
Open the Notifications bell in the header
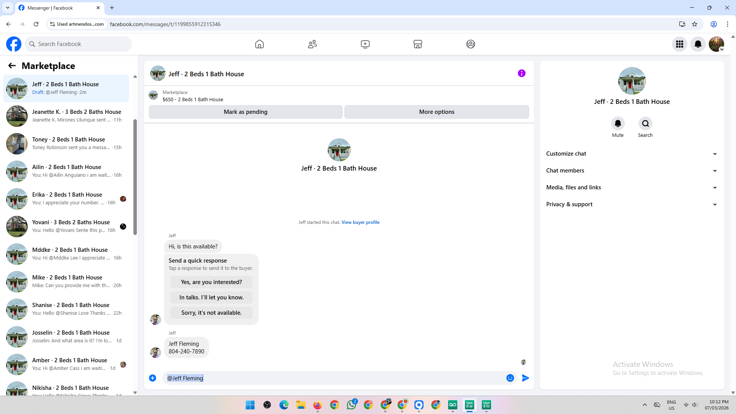[x=698, y=44]
